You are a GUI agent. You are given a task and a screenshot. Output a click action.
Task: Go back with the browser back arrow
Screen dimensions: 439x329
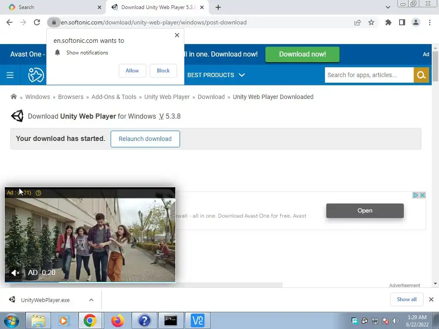9,22
